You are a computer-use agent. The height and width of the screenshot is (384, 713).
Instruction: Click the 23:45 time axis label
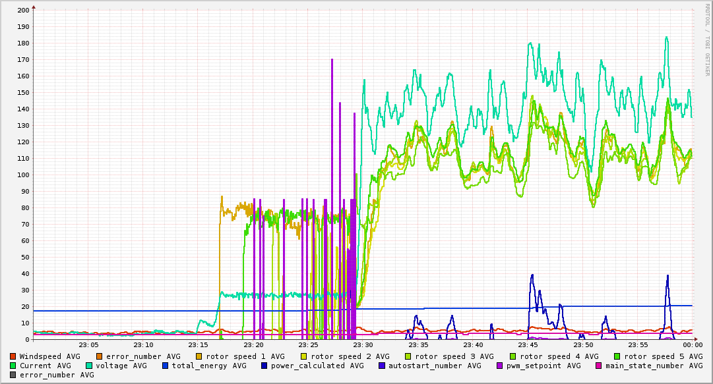point(528,345)
